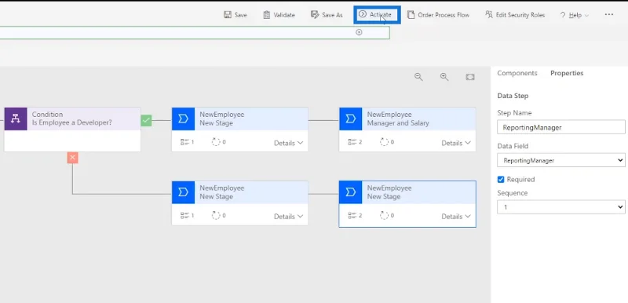Dismiss the notification bar with the X icon

pos(359,32)
